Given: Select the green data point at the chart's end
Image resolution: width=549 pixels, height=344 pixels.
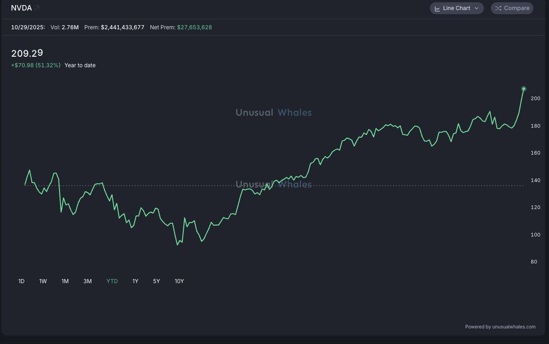Looking at the screenshot, I should (524, 88).
